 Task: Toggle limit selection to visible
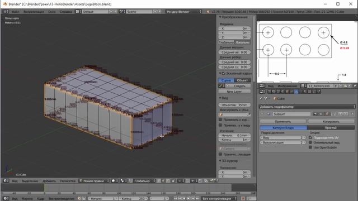(x=173, y=181)
